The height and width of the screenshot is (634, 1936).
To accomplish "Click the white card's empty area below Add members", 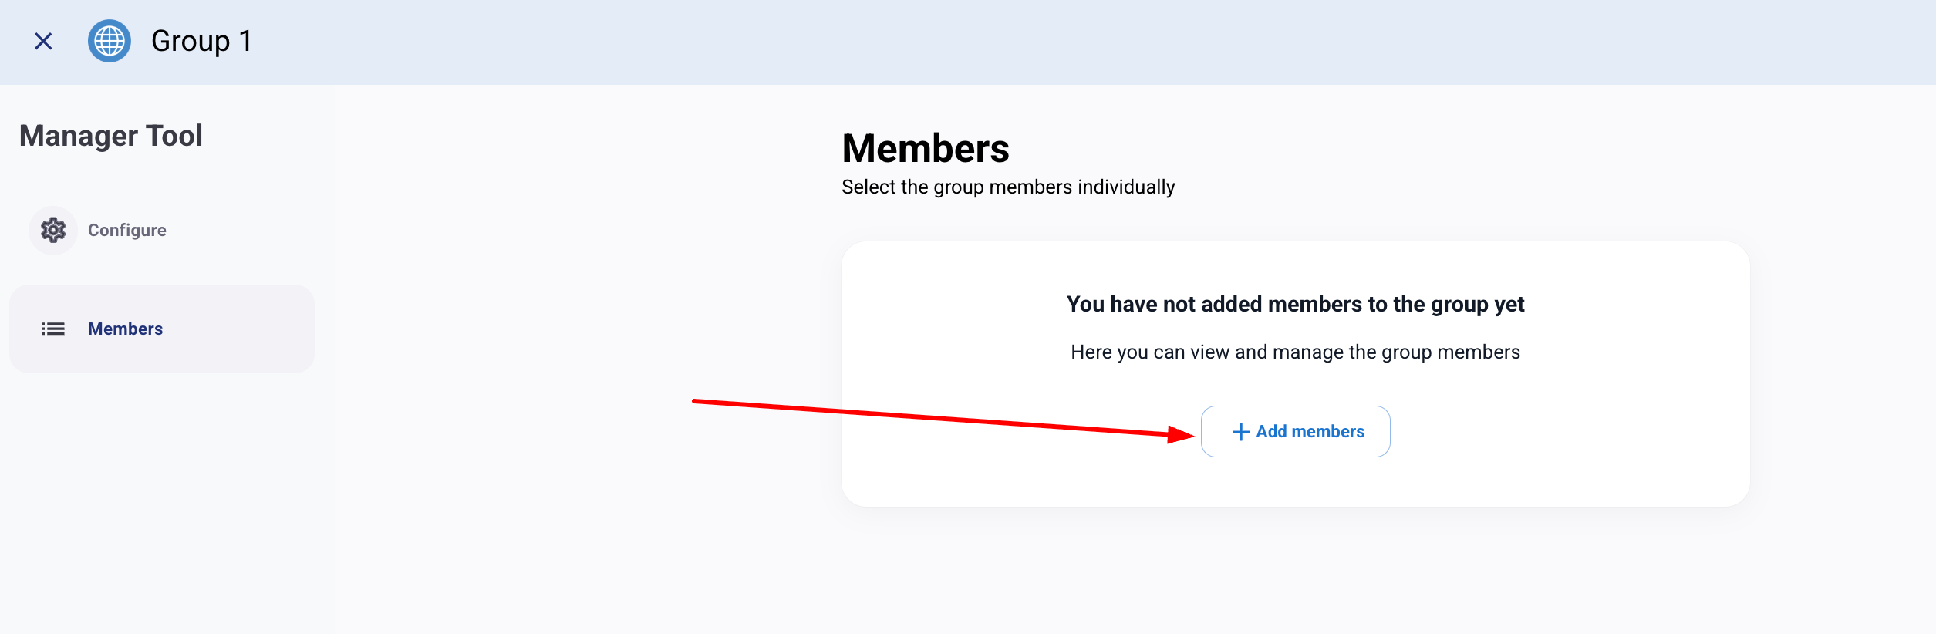I will [x=1295, y=482].
